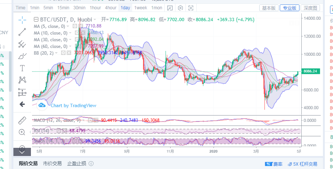
Task: Switch to 4hour timeframe
Action: [x=111, y=8]
